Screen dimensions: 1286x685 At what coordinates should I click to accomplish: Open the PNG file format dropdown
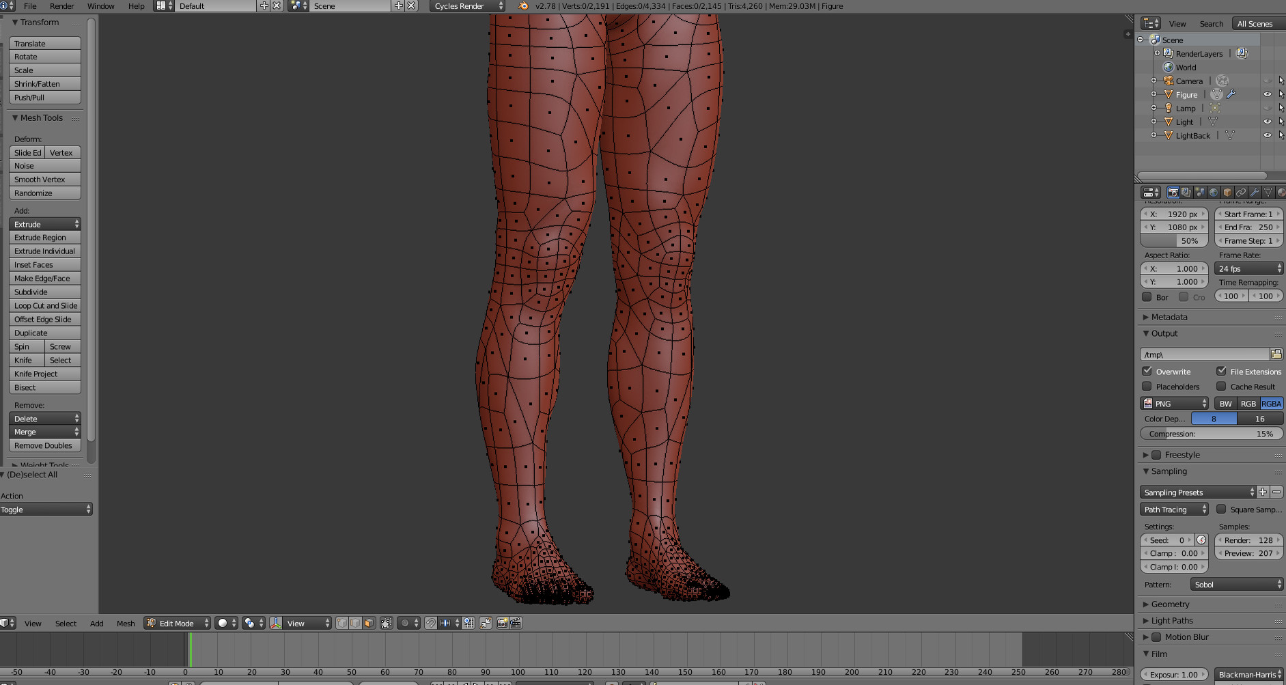pos(1174,404)
